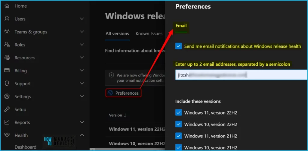Collapse the Health section chevron
This screenshot has height=151, width=308.
(x=82, y=135)
